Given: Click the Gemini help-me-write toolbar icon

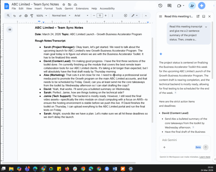Looking at the screenshot, I should point(125,16).
